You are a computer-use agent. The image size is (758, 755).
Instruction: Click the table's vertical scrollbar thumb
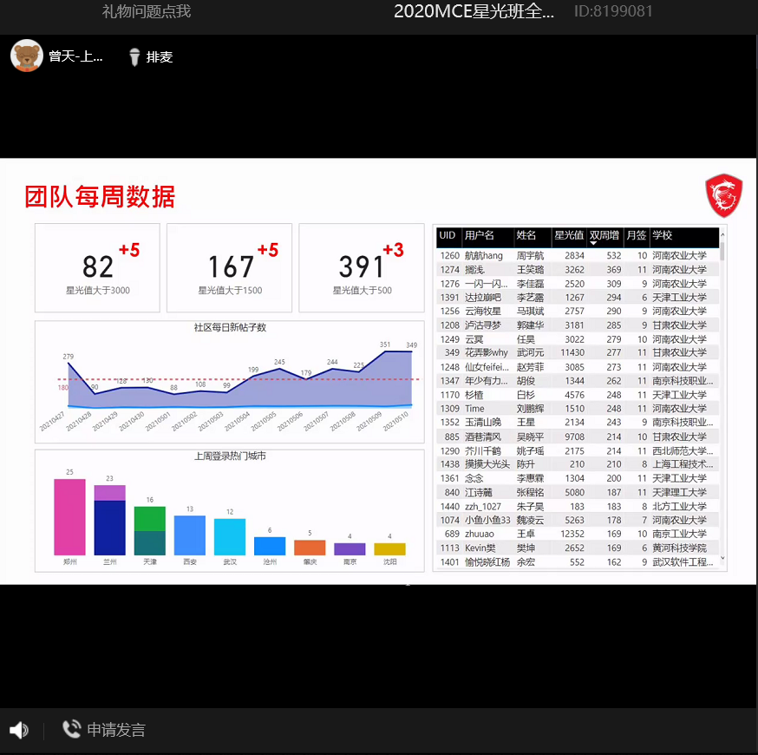[x=722, y=245]
